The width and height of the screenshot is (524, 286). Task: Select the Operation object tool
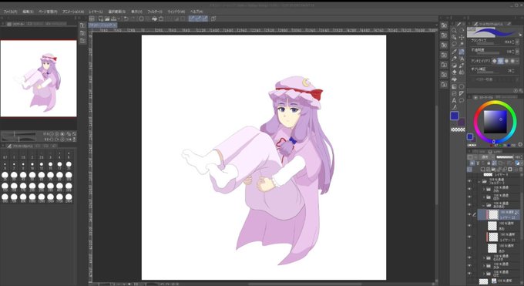(454, 37)
